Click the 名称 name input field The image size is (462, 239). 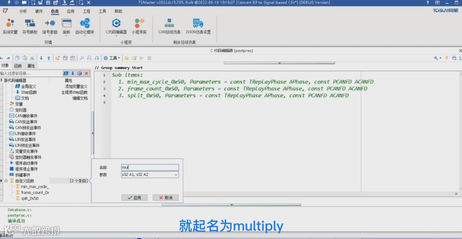tap(150, 167)
